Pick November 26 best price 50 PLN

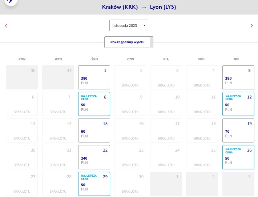click(x=238, y=157)
